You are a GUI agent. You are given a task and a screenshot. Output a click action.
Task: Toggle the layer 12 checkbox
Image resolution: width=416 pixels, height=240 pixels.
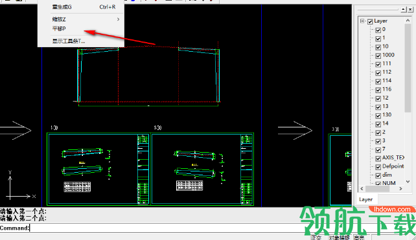[378, 98]
